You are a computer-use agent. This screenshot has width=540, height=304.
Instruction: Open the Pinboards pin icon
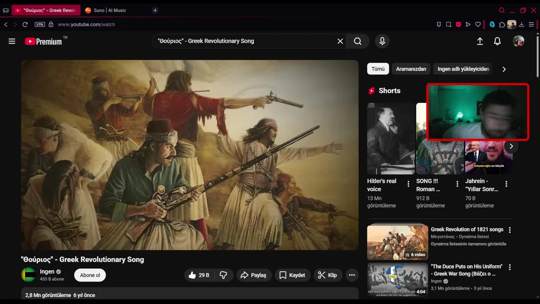(x=439, y=24)
